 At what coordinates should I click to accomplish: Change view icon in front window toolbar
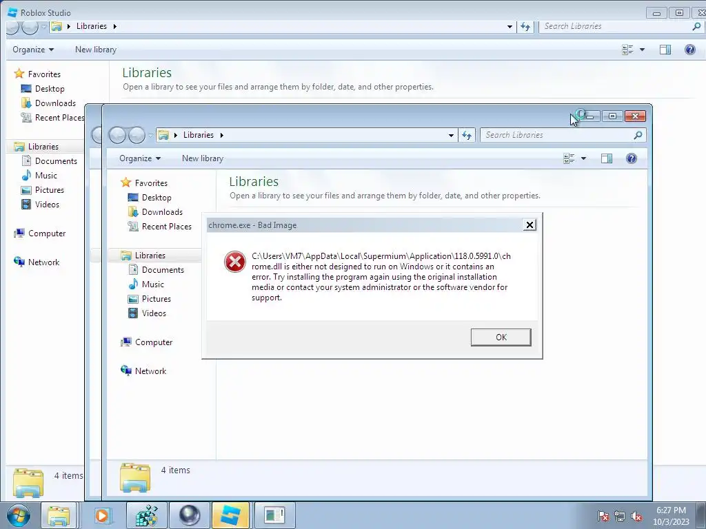coord(569,158)
